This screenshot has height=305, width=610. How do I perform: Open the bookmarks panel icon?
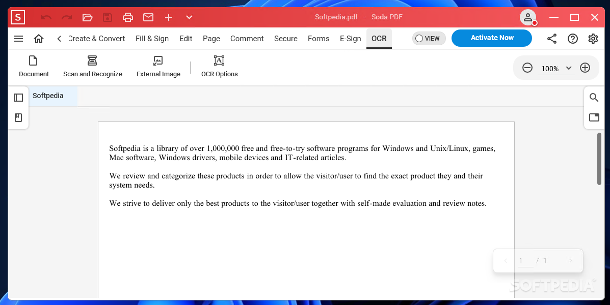(18, 117)
